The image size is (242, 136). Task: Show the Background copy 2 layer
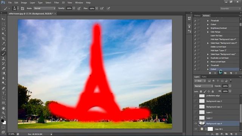(x=196, y=107)
